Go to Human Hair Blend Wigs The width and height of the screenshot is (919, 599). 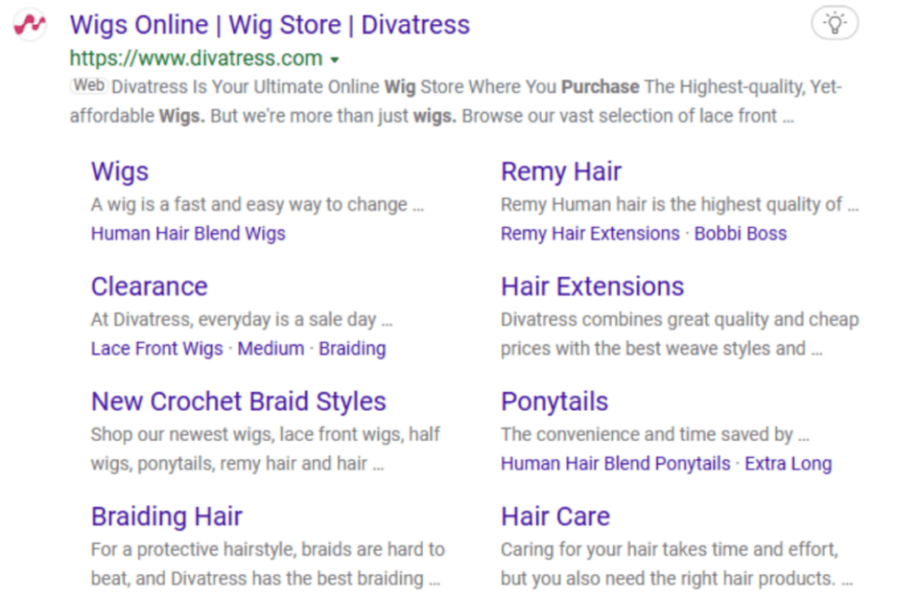click(x=188, y=234)
